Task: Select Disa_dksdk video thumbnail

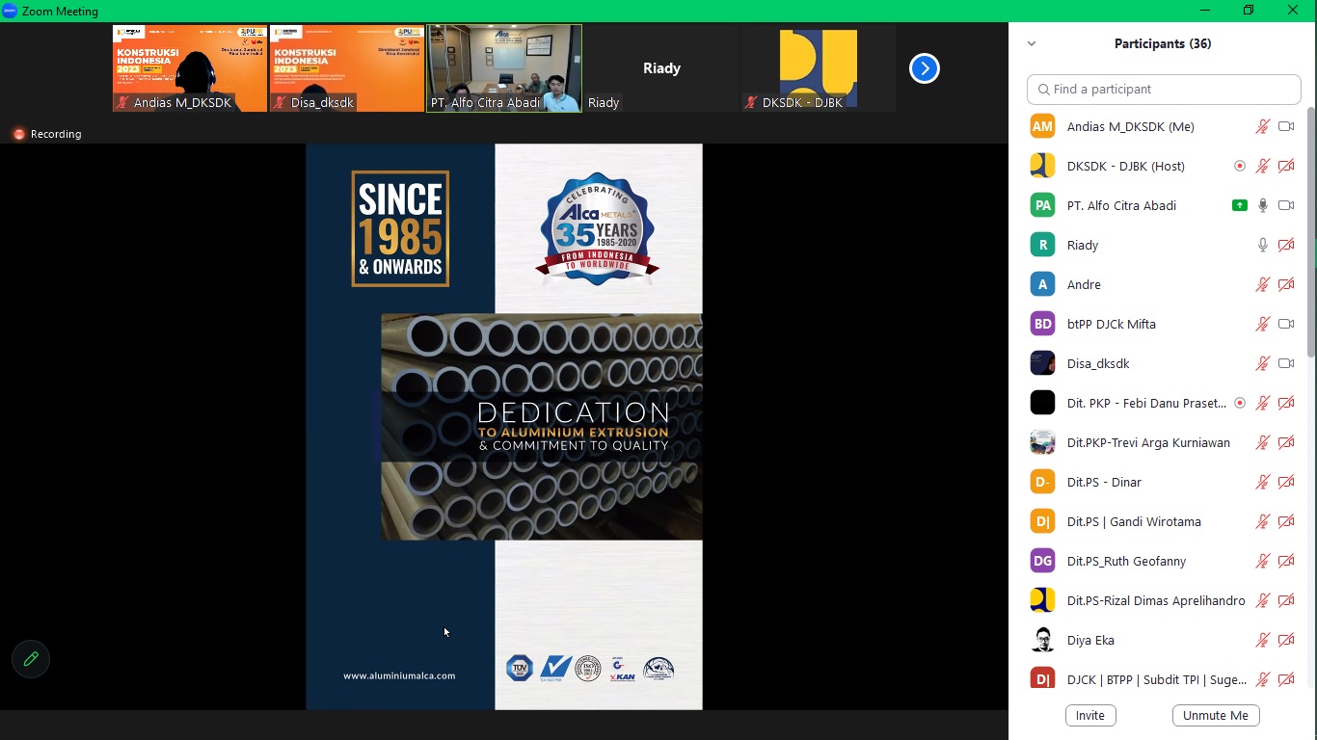Action: coord(347,68)
